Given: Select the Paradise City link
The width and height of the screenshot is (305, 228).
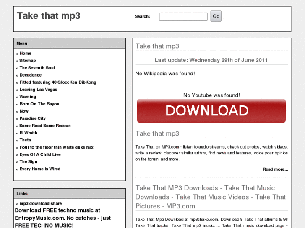Looking at the screenshot, I should tap(33, 118).
